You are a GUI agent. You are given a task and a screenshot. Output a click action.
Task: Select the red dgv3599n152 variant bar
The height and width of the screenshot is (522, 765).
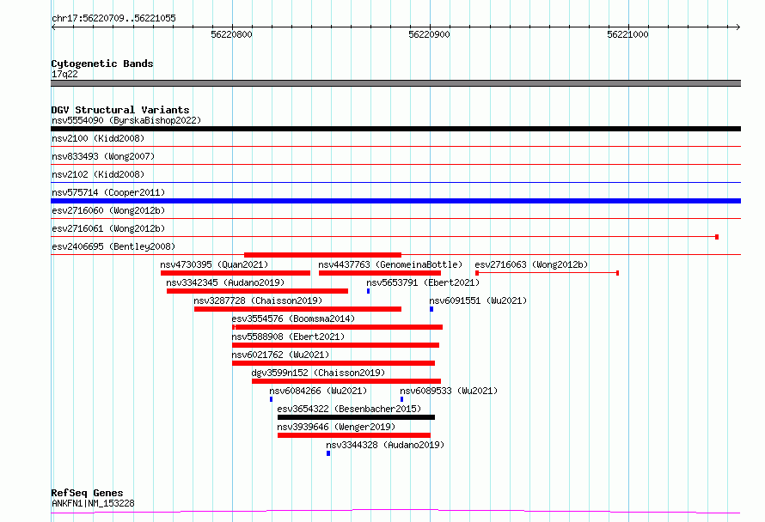pos(346,381)
